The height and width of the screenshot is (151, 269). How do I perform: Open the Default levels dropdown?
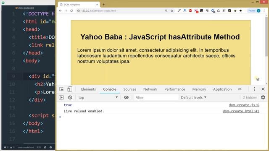[193, 97]
